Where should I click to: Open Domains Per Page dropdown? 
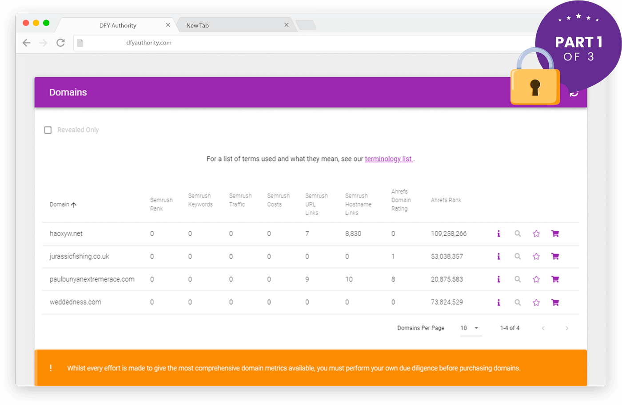click(470, 328)
